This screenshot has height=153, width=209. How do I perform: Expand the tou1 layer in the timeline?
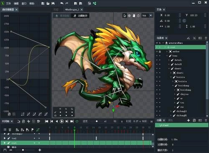tap(5, 138)
